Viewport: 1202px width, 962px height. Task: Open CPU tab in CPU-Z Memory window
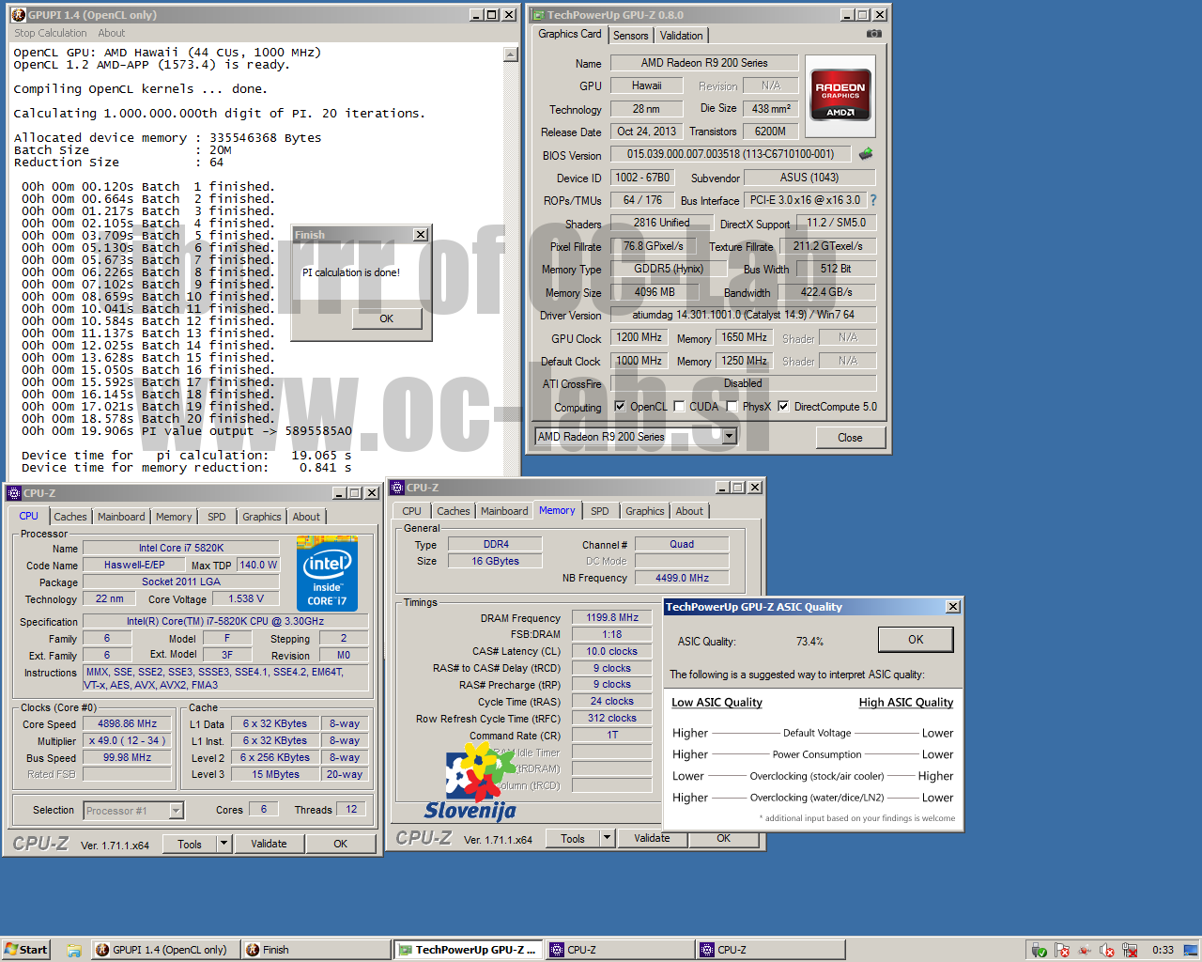412,511
